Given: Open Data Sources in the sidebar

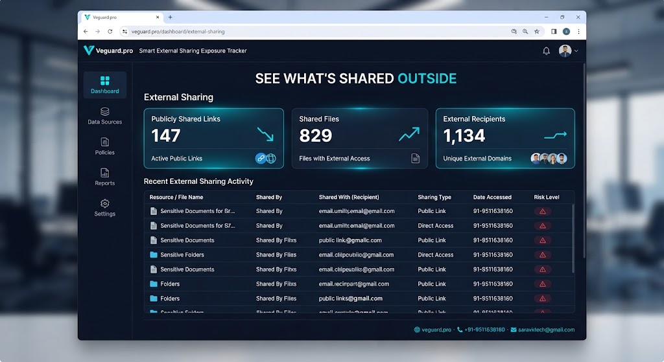Looking at the screenshot, I should [104, 116].
